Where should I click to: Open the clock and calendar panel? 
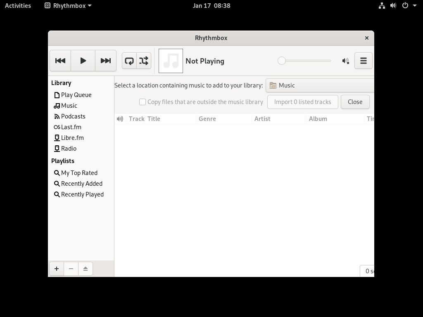click(x=211, y=6)
